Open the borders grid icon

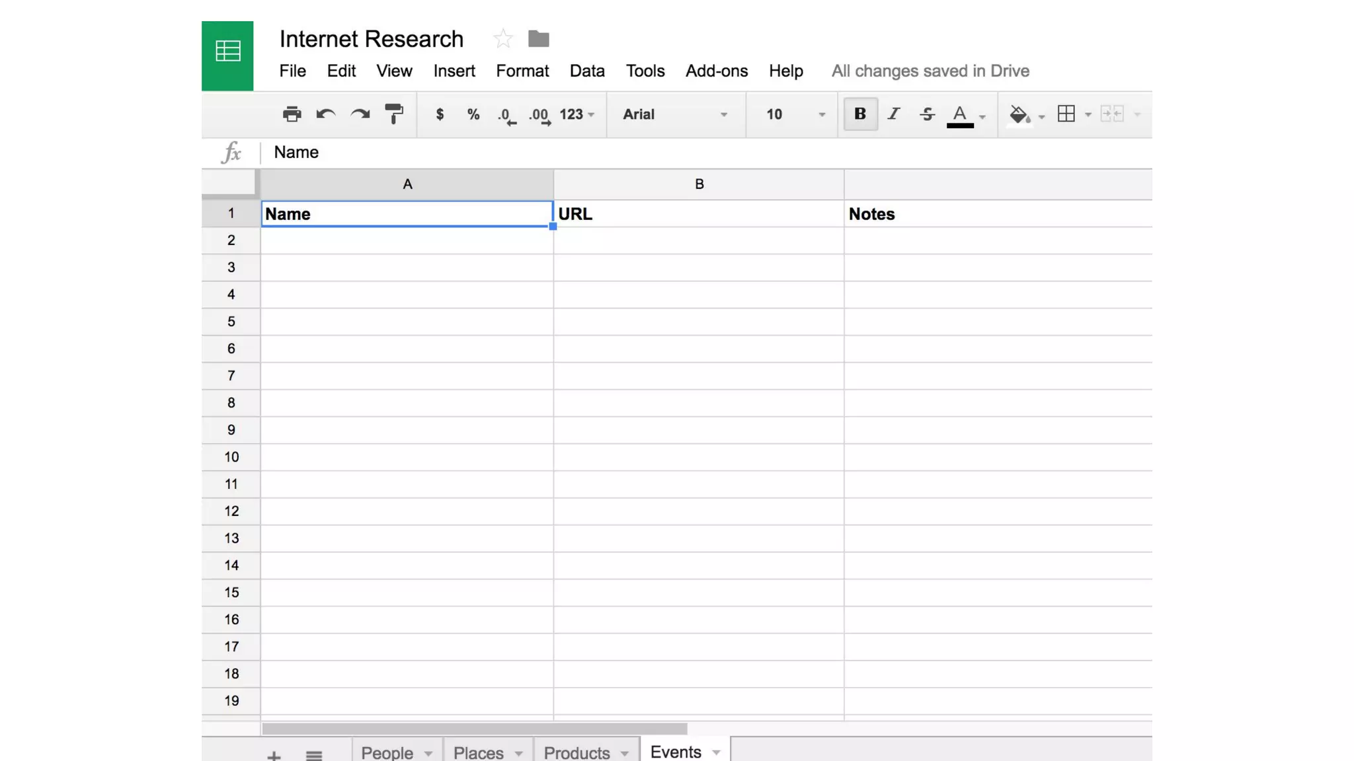click(1066, 114)
